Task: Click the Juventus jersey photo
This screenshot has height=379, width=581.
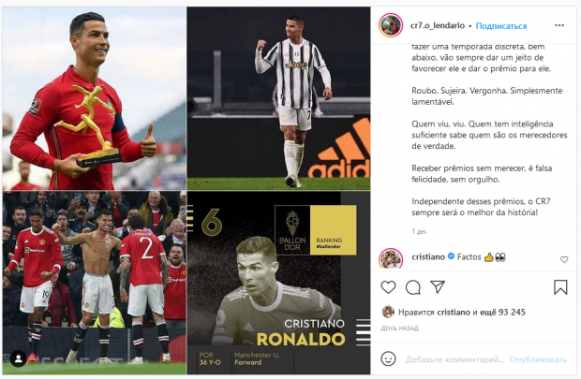Action: coord(278,98)
